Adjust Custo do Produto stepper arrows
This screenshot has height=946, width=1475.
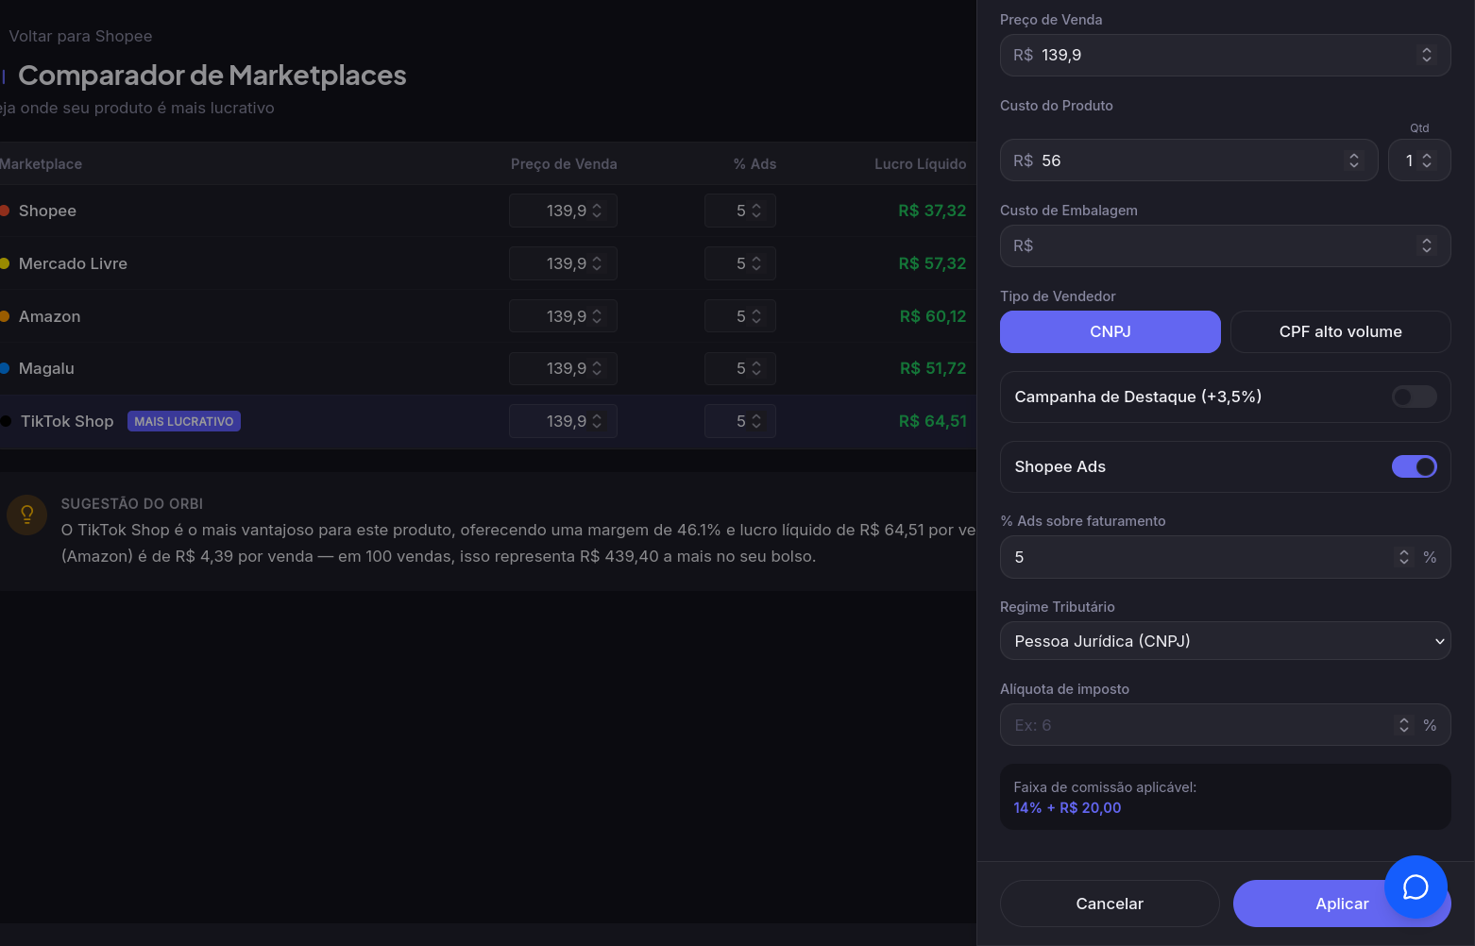pos(1354,160)
